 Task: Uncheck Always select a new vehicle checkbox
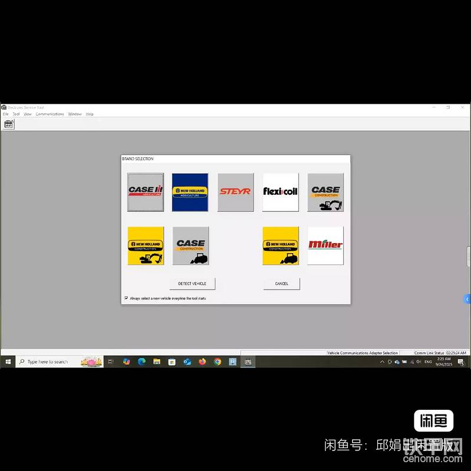[126, 298]
